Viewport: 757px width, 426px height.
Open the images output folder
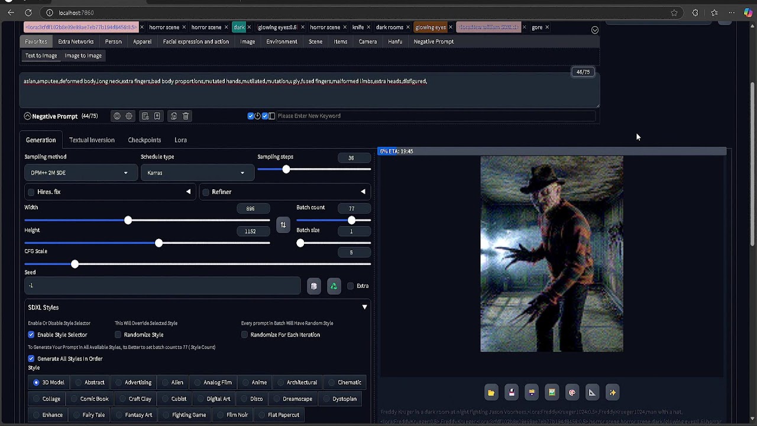(491, 392)
